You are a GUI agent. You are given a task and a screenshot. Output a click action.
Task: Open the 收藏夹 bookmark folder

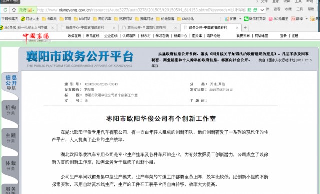pos(49,19)
